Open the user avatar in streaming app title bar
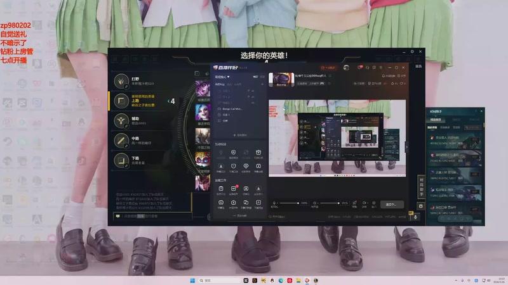Image resolution: width=508 pixels, height=285 pixels. tap(346, 68)
